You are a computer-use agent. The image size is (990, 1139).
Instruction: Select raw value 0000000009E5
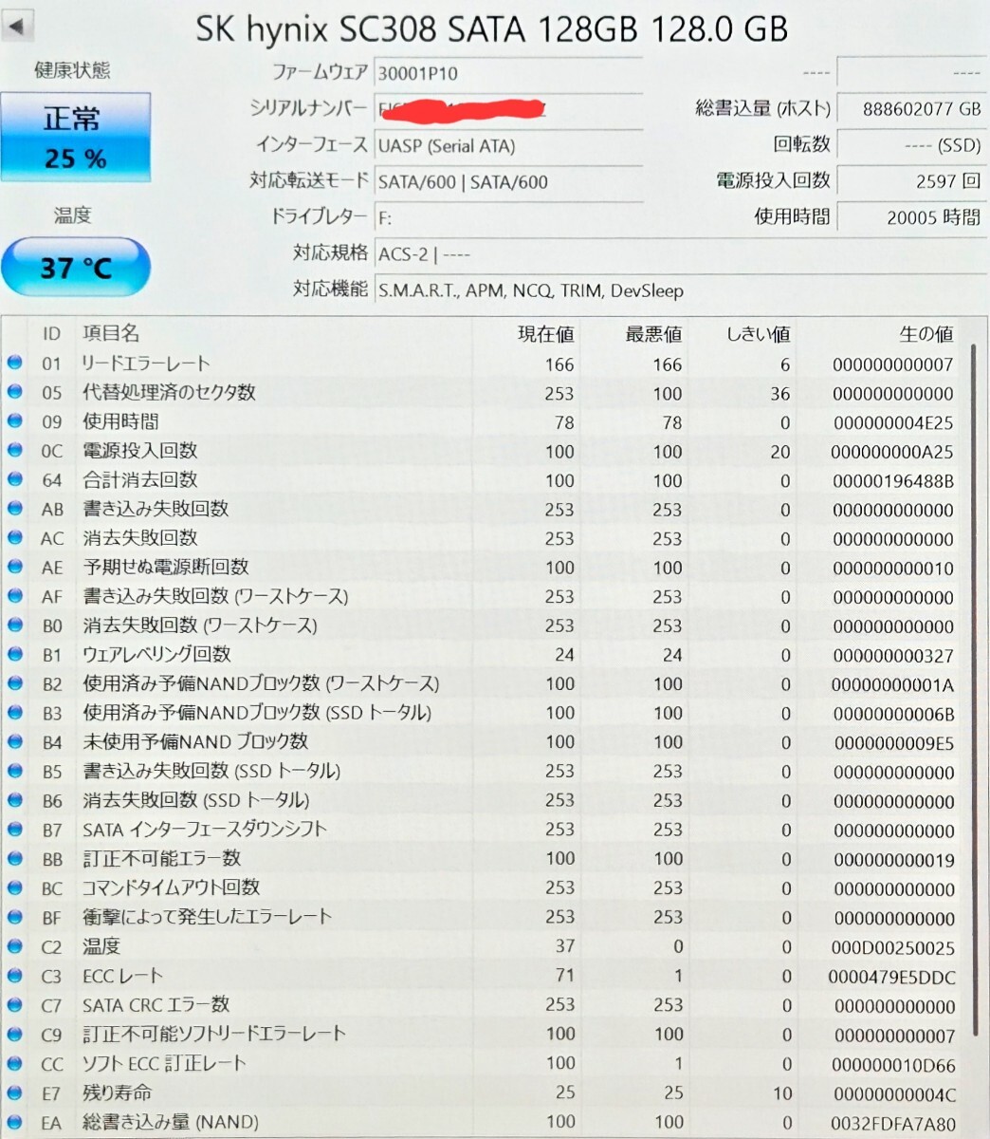point(893,743)
